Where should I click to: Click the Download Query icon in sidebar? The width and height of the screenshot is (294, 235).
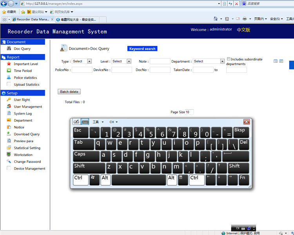click(9, 134)
